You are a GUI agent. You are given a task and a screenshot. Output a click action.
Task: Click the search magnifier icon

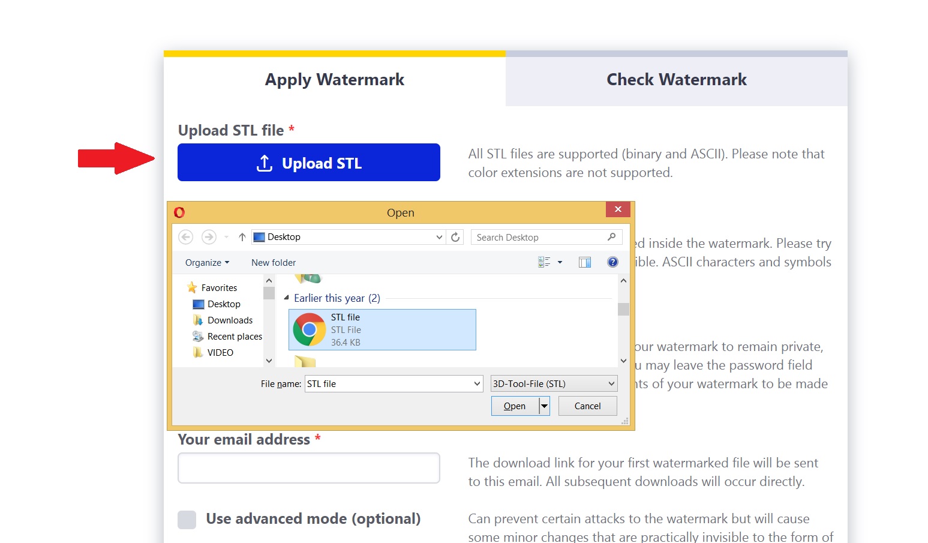click(611, 237)
